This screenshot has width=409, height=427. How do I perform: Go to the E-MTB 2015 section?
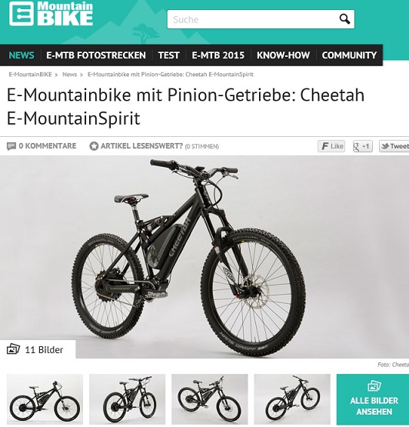218,55
